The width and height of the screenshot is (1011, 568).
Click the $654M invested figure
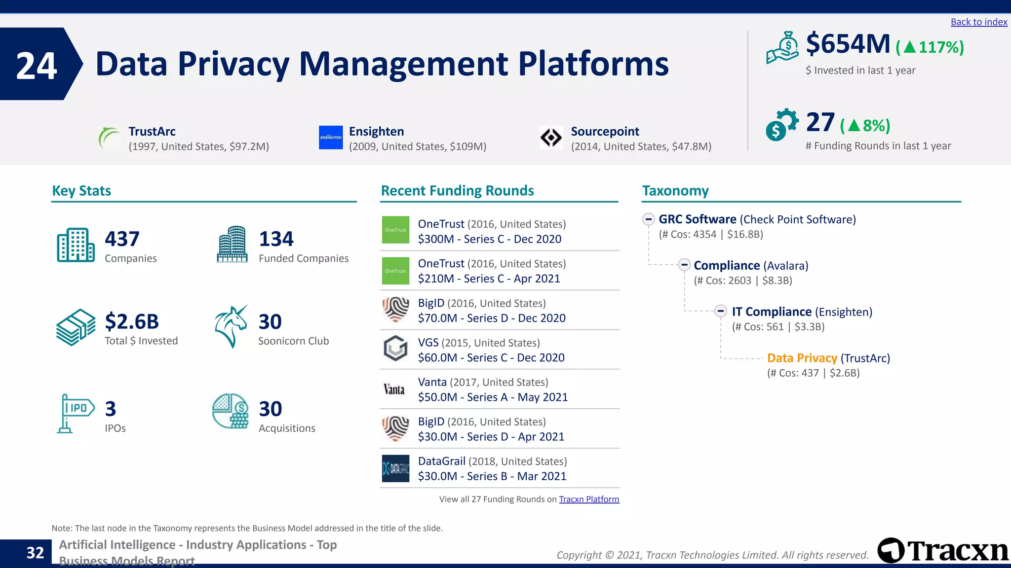click(848, 44)
